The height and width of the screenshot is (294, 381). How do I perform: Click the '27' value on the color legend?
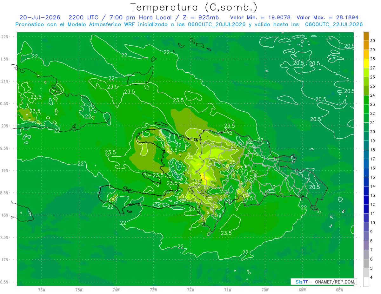(373, 68)
